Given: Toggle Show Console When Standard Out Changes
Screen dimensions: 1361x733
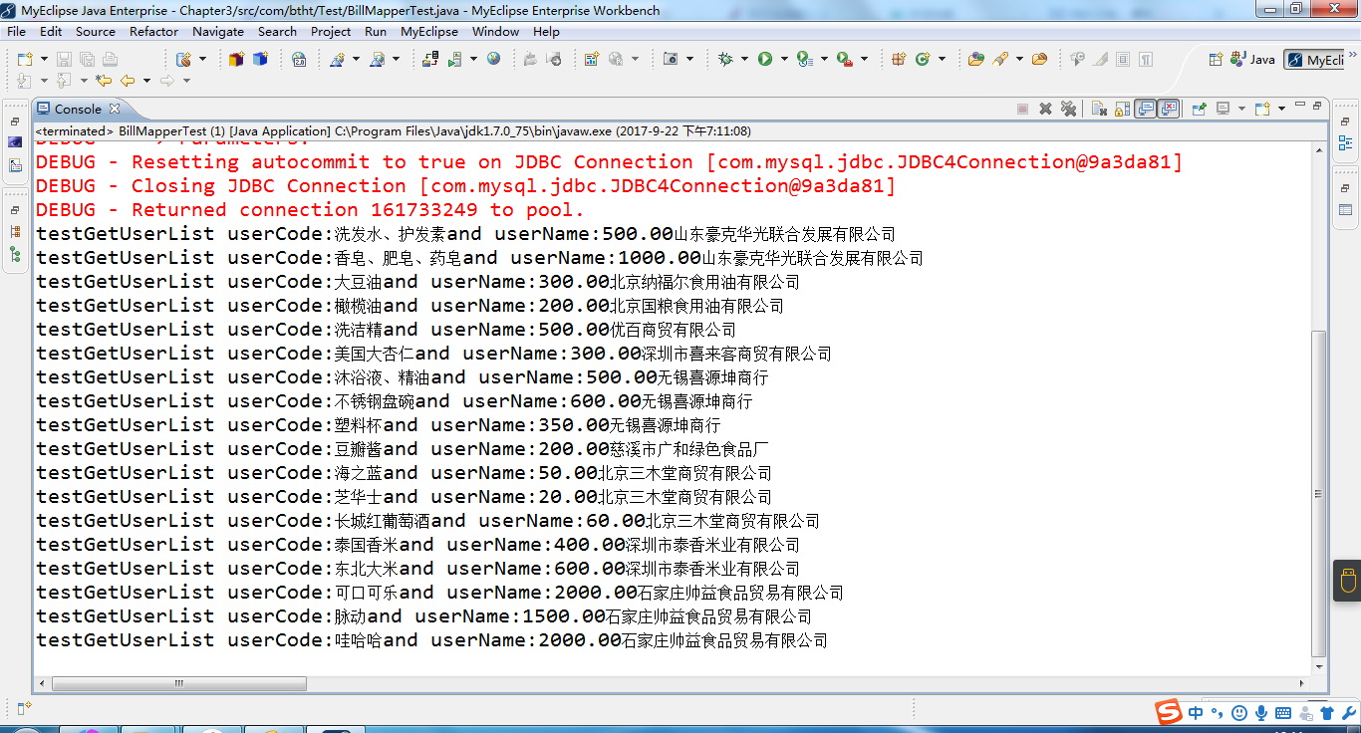Looking at the screenshot, I should click(1146, 109).
